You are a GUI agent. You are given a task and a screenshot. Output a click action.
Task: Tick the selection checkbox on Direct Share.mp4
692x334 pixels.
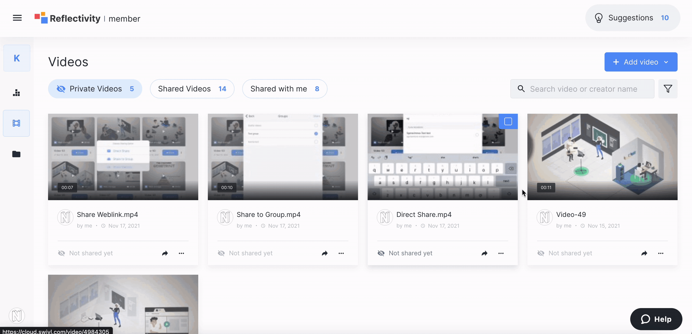pos(508,121)
